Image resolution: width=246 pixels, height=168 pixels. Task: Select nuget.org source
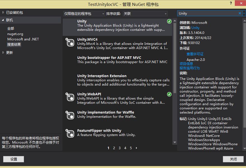15,34
